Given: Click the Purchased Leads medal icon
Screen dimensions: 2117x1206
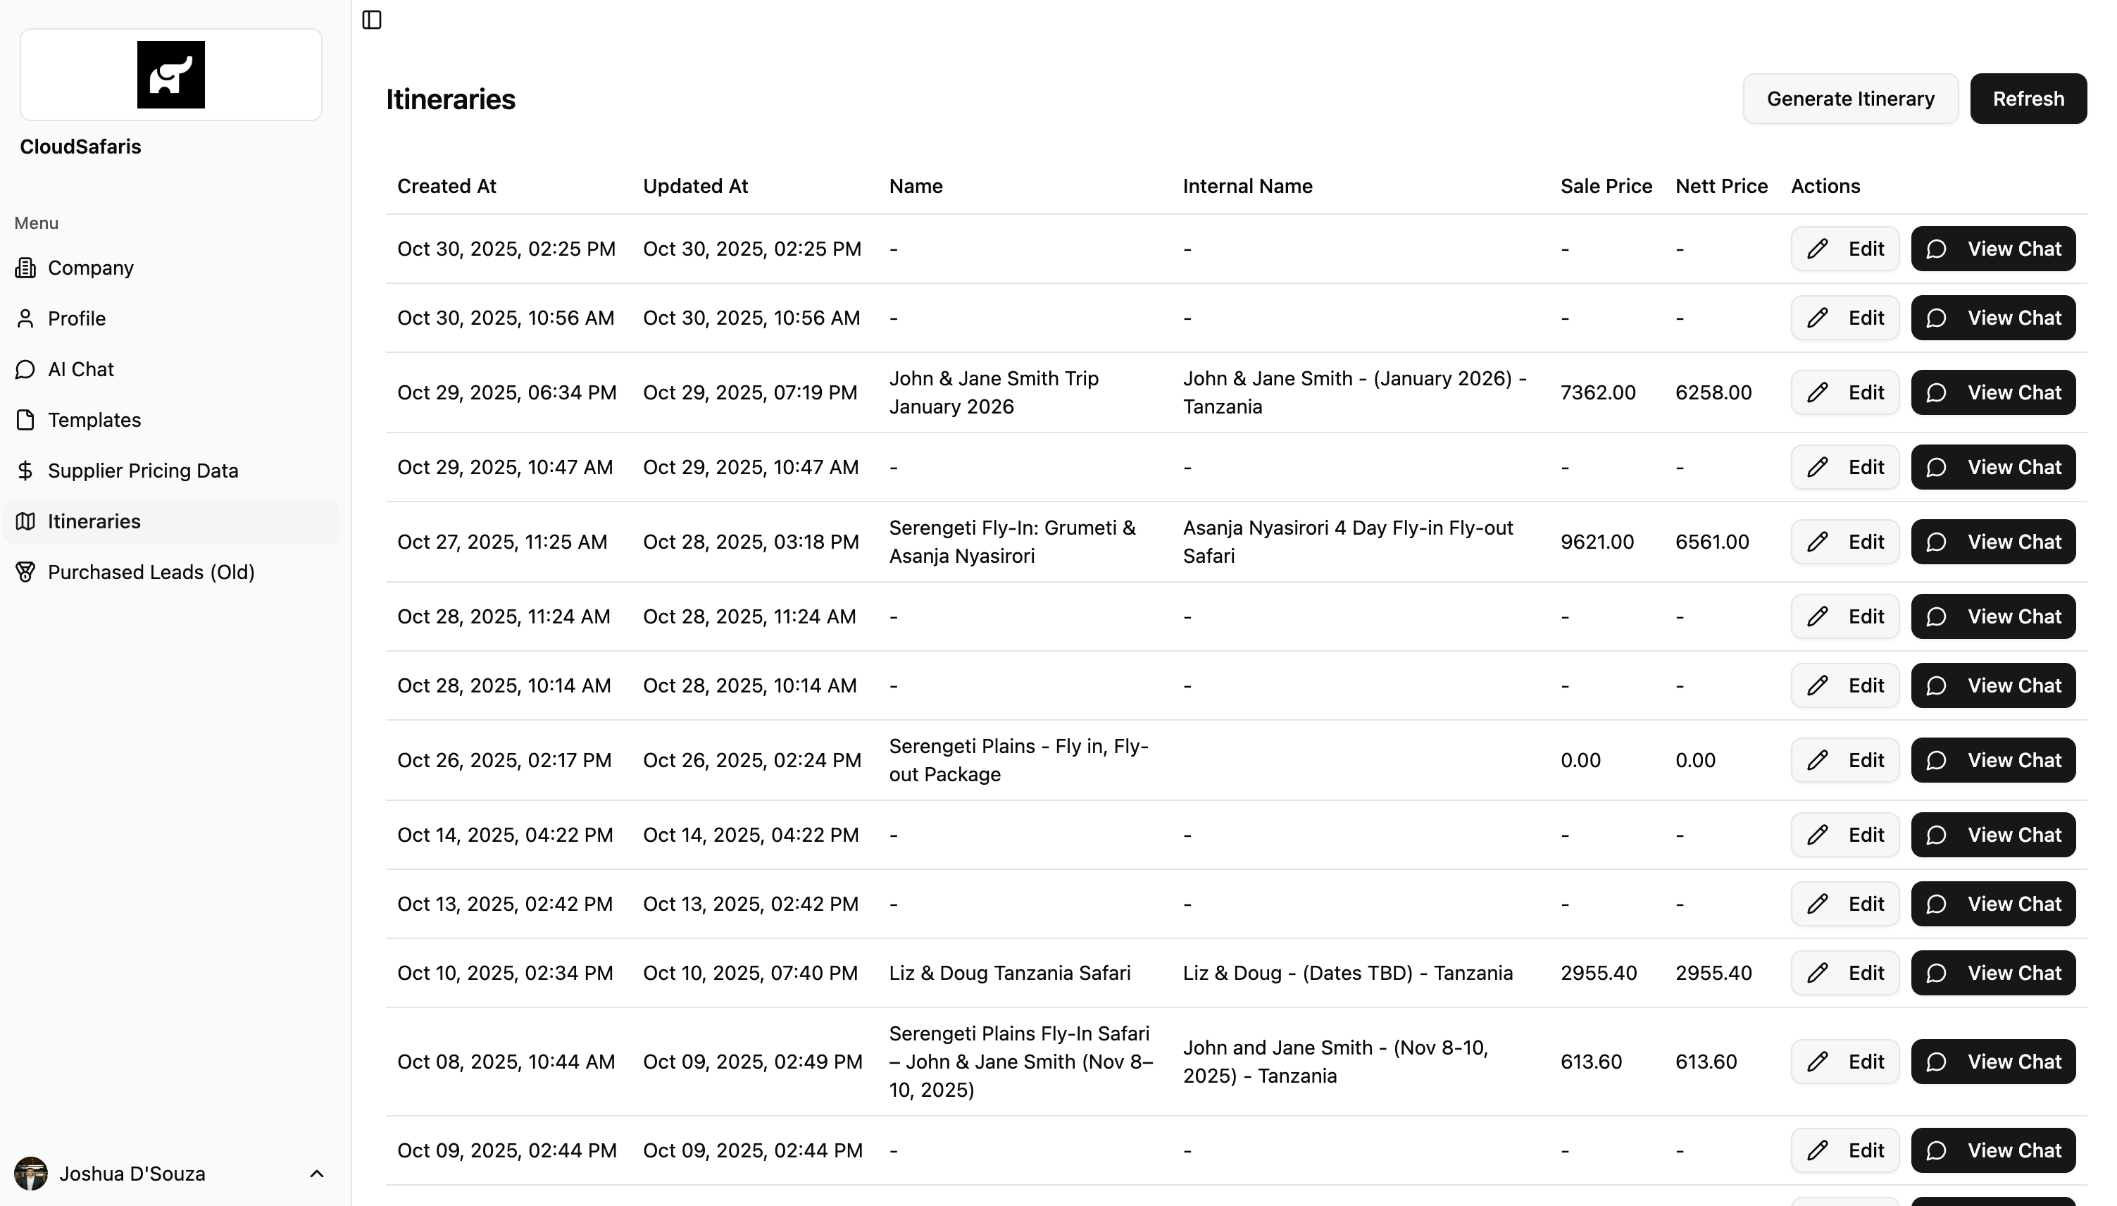Looking at the screenshot, I should tap(25, 571).
